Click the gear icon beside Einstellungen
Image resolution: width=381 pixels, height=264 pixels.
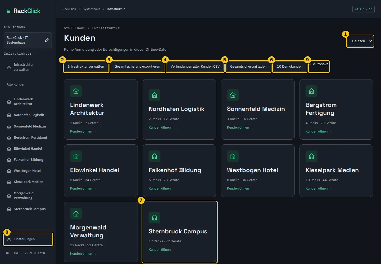point(9,239)
